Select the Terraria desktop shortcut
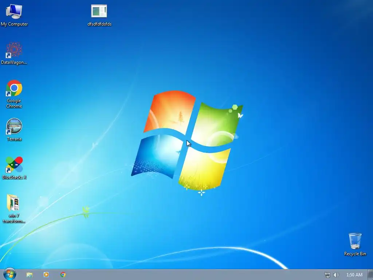373x280 pixels. pyautogui.click(x=14, y=130)
